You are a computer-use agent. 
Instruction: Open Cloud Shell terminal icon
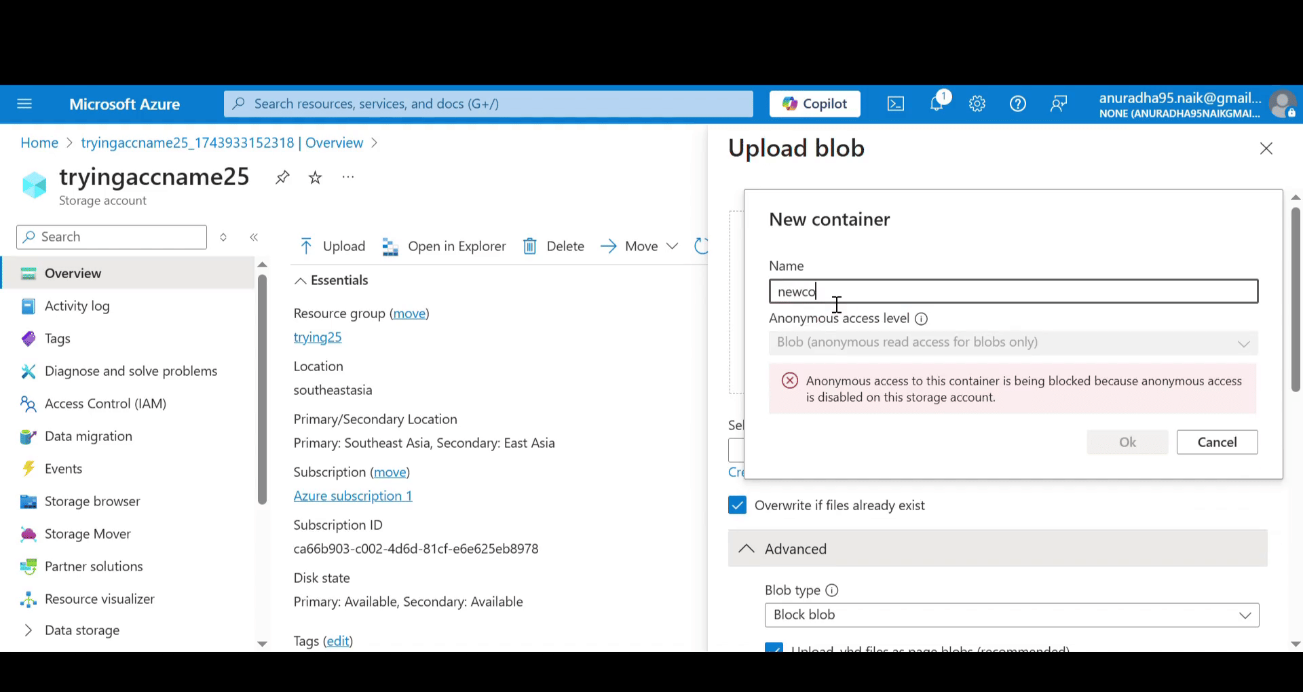click(896, 104)
